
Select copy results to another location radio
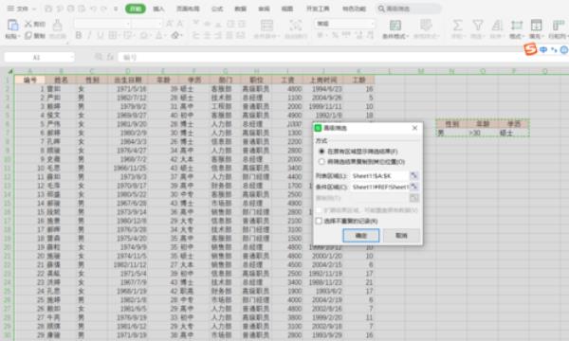[321, 162]
